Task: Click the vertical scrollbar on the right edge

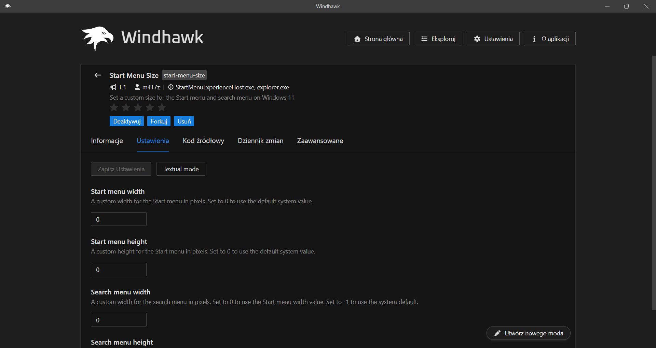Action: coord(654,183)
